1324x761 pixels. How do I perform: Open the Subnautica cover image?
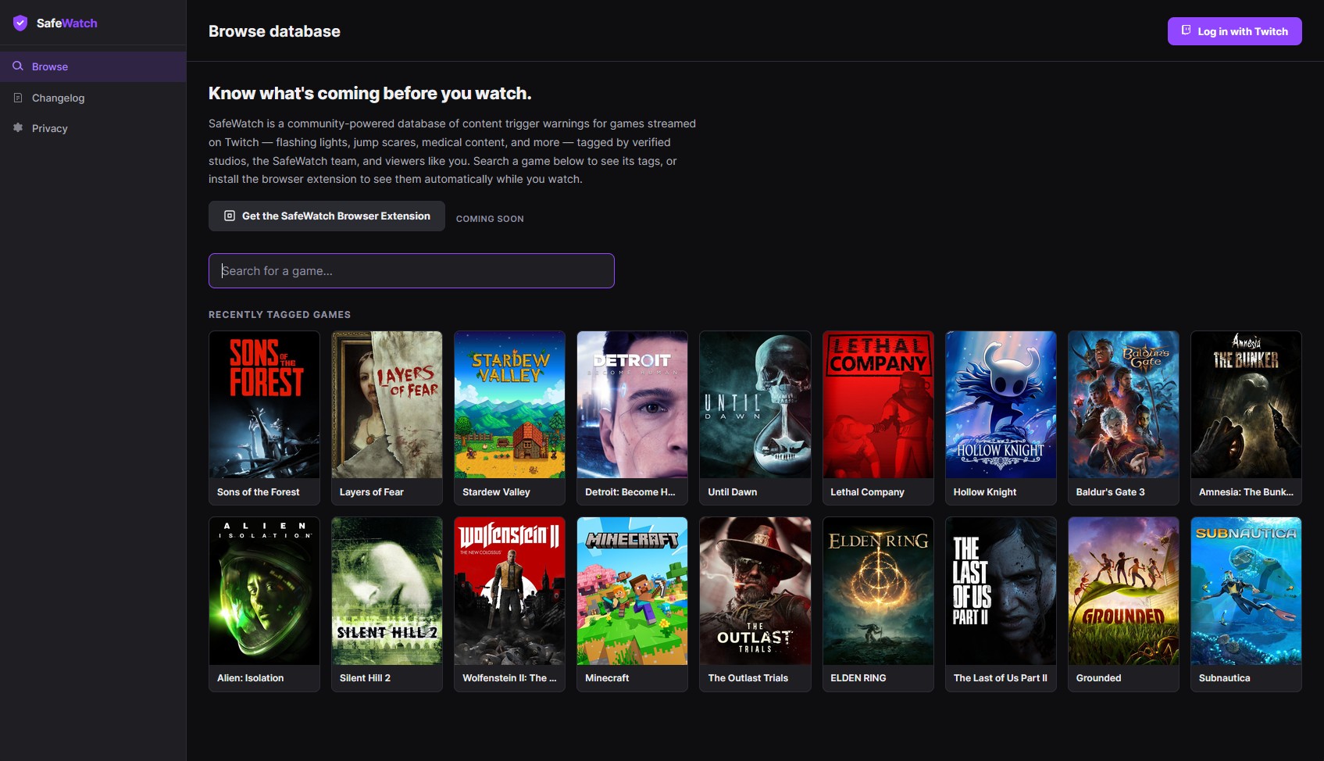(1246, 591)
